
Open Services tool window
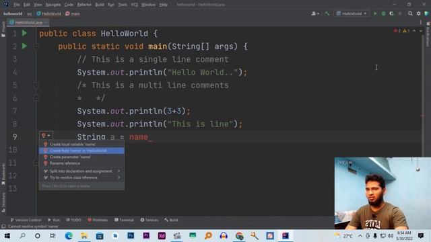coord(150,220)
